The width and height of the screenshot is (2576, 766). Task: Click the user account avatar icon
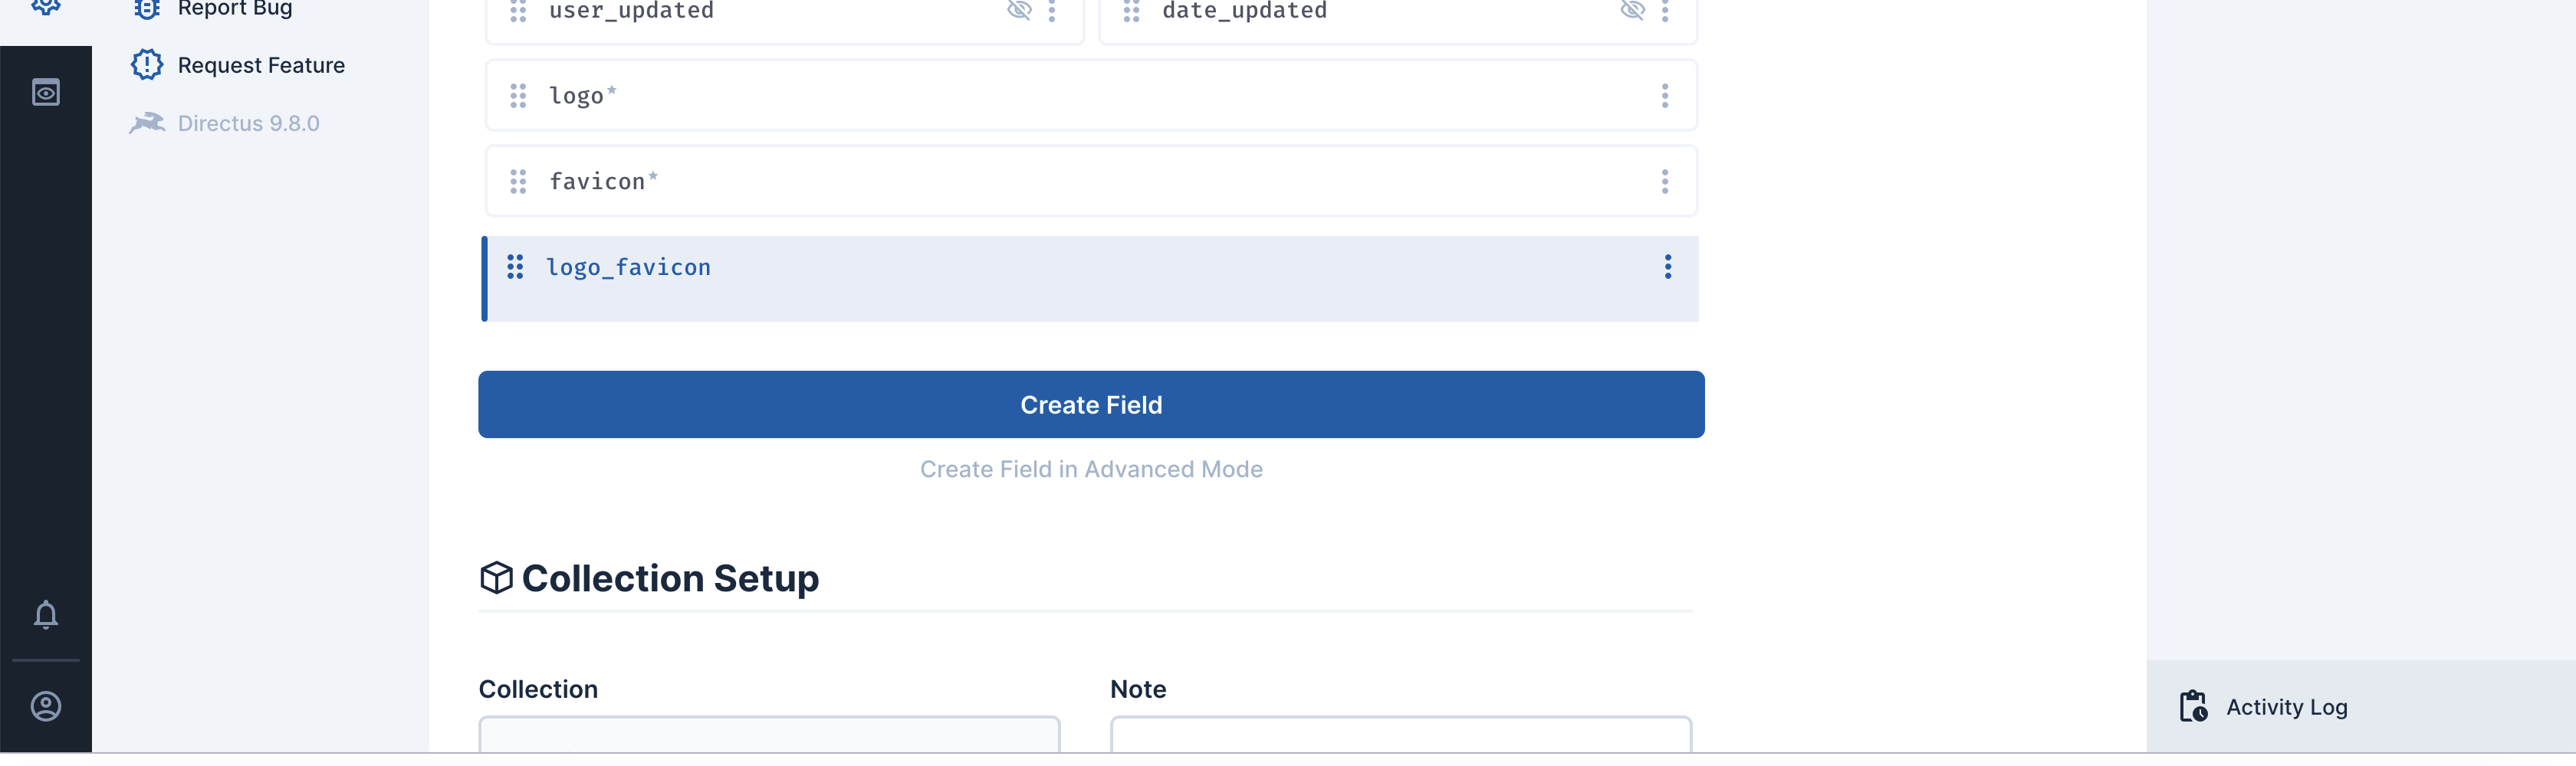[45, 706]
